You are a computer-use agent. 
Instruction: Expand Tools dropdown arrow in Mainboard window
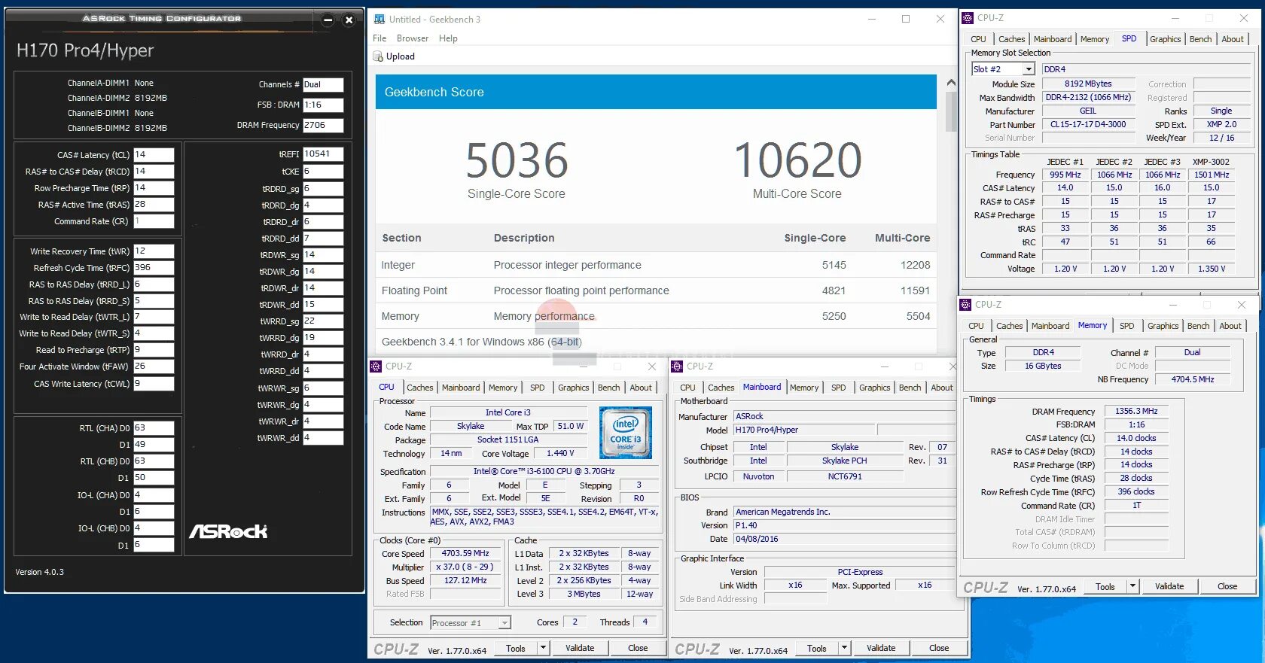click(844, 648)
